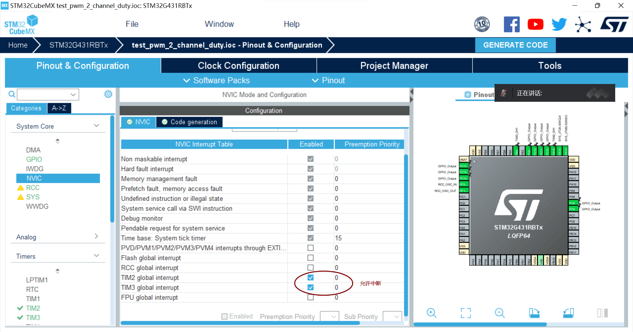Viewport: 633px width, 332px height.
Task: Select GPIO in System Core list
Action: pos(34,159)
